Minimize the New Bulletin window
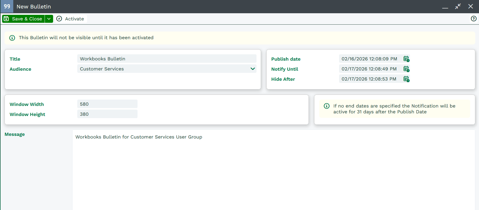479x210 pixels. tap(445, 6)
